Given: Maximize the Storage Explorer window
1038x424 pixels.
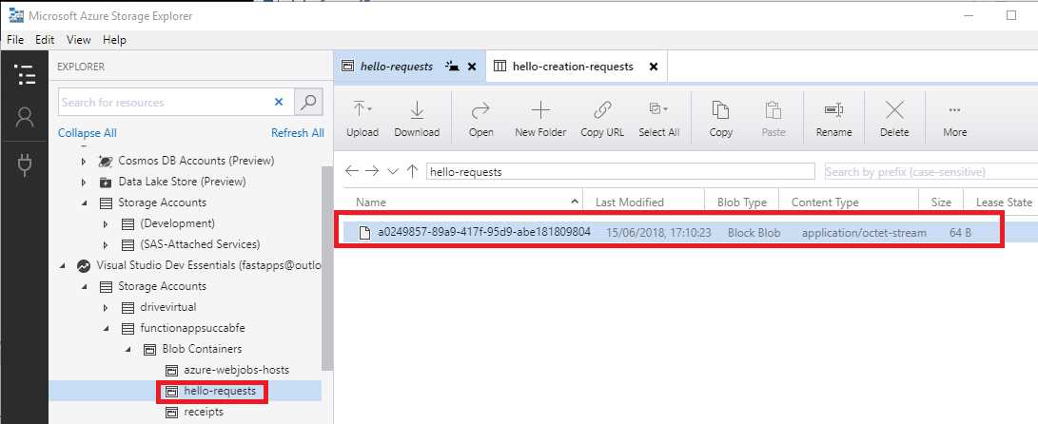Looking at the screenshot, I should pos(1010,15).
